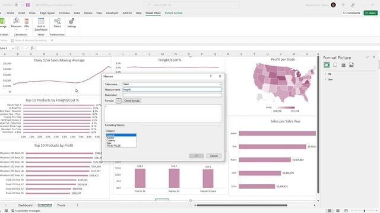The height and width of the screenshot is (213, 380).
Task: Select Fill & Line icon in Format Picture
Action: pyautogui.click(x=327, y=65)
